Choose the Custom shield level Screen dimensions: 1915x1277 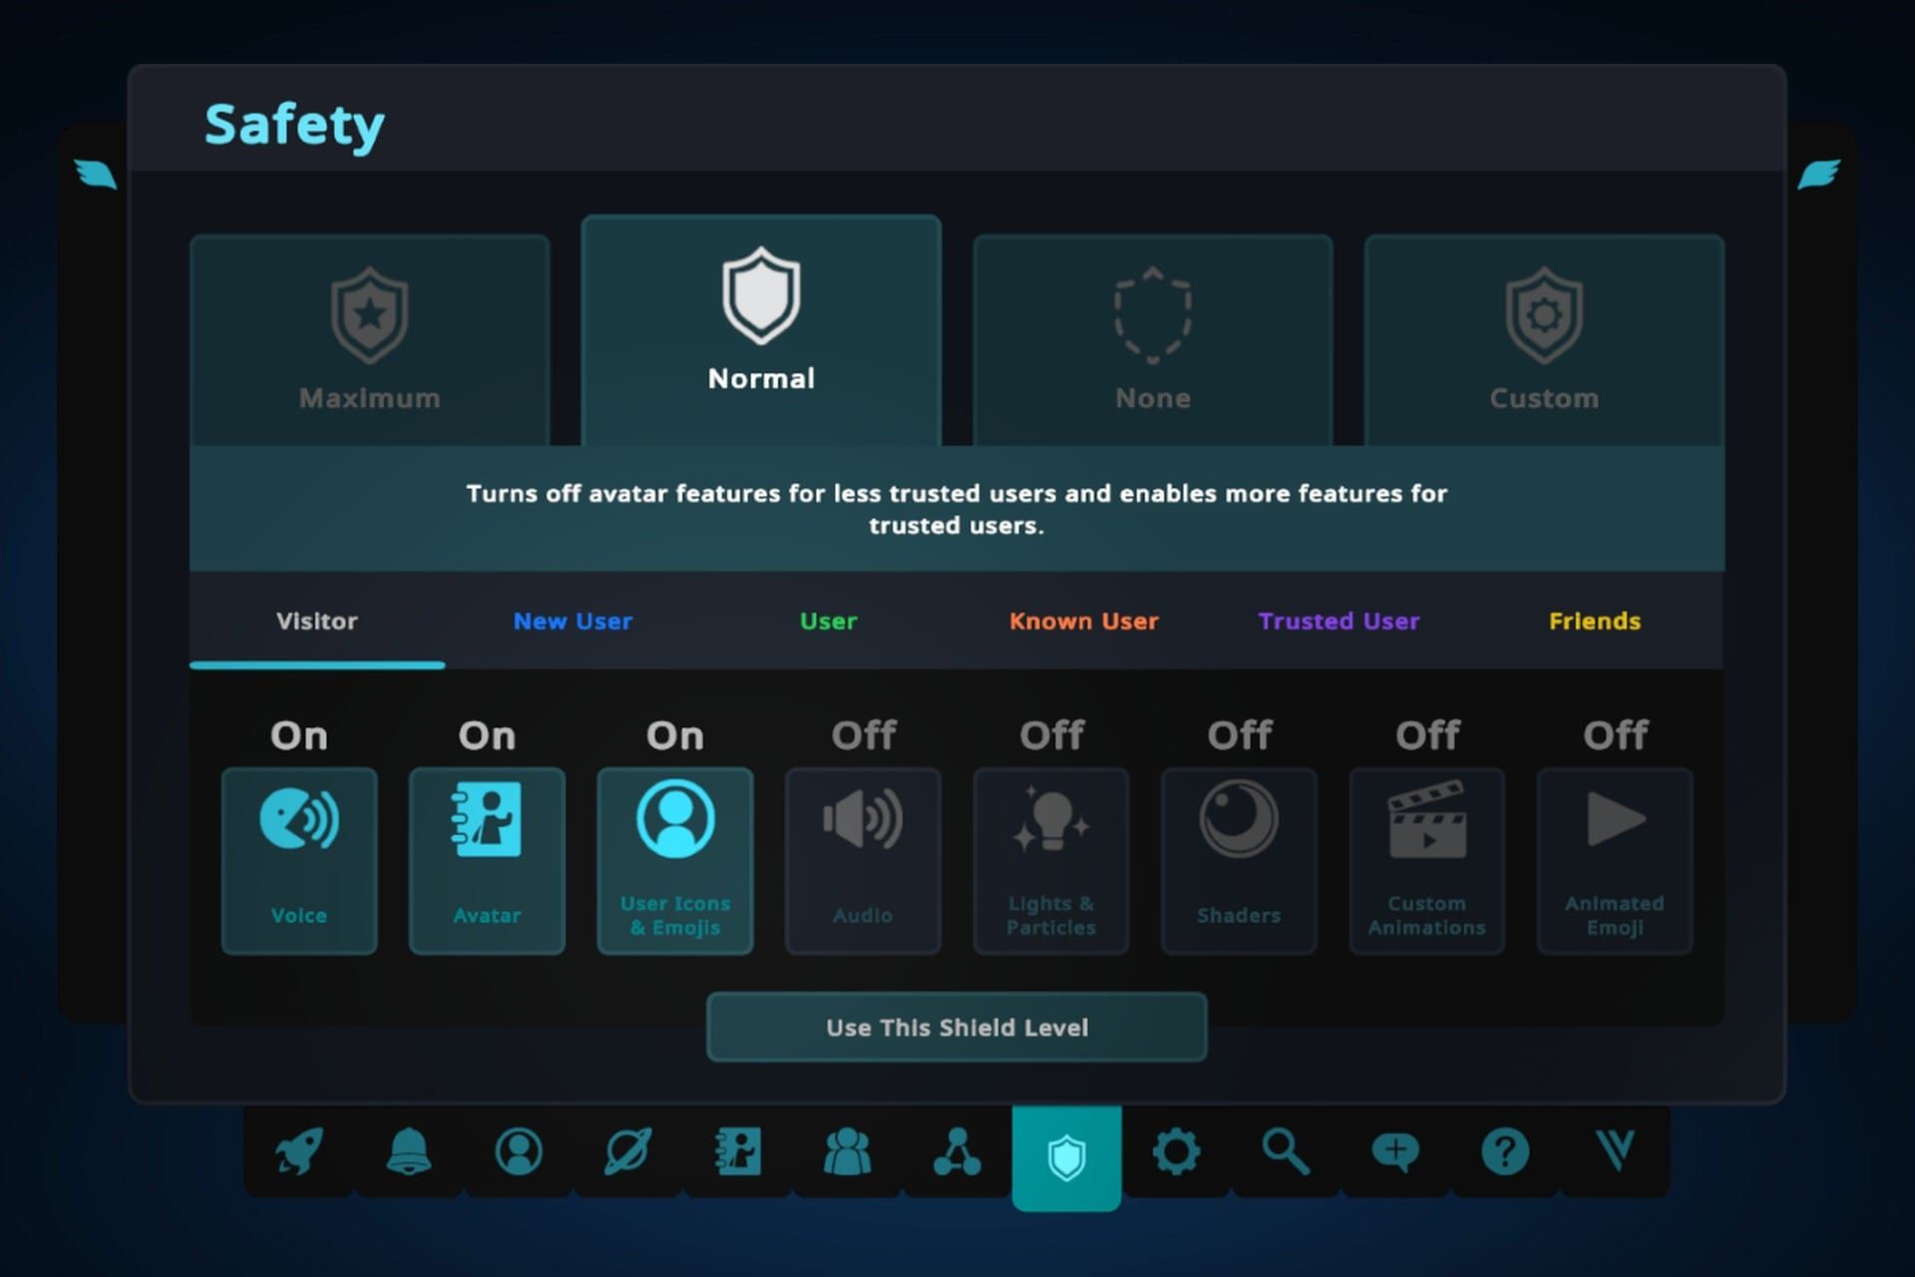[x=1544, y=340]
